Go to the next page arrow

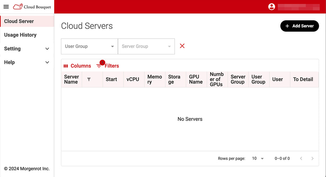pos(312,158)
